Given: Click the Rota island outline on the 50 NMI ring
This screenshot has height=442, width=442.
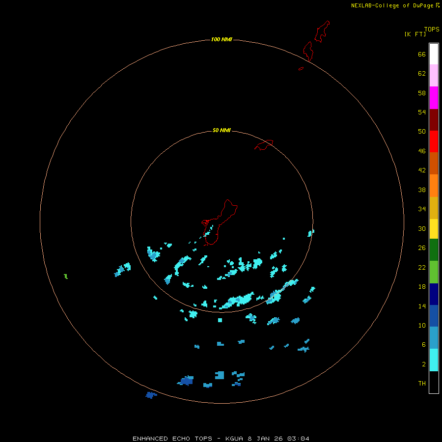Looking at the screenshot, I should [x=264, y=145].
